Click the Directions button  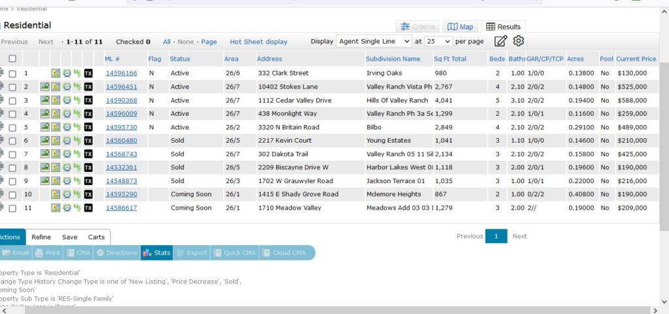[x=116, y=253]
